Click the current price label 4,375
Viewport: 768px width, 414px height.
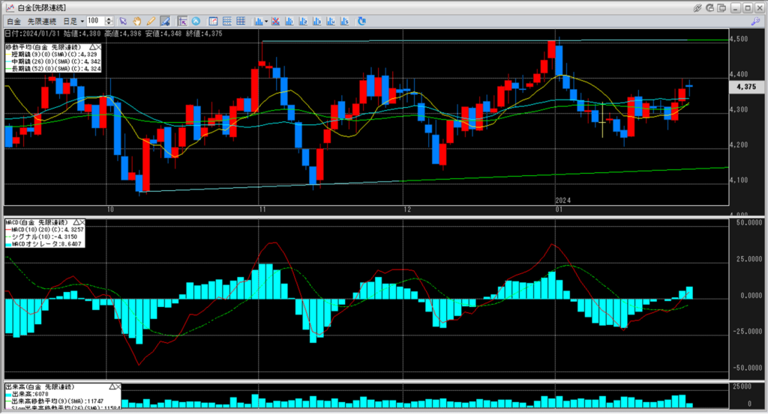(x=746, y=87)
